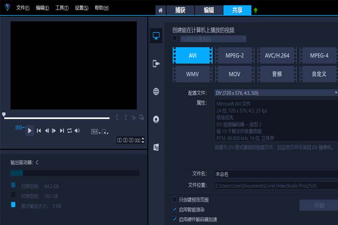This screenshot has height=225, width=338.
Task: Expand the 配置文件 profile dropdown
Action: click(336, 93)
